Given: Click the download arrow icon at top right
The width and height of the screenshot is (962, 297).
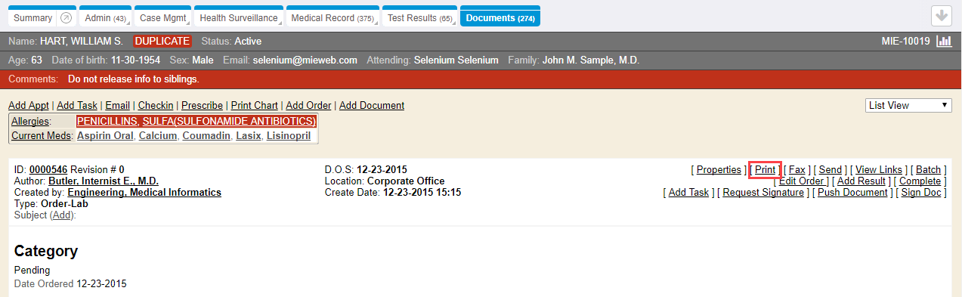Looking at the screenshot, I should point(941,16).
